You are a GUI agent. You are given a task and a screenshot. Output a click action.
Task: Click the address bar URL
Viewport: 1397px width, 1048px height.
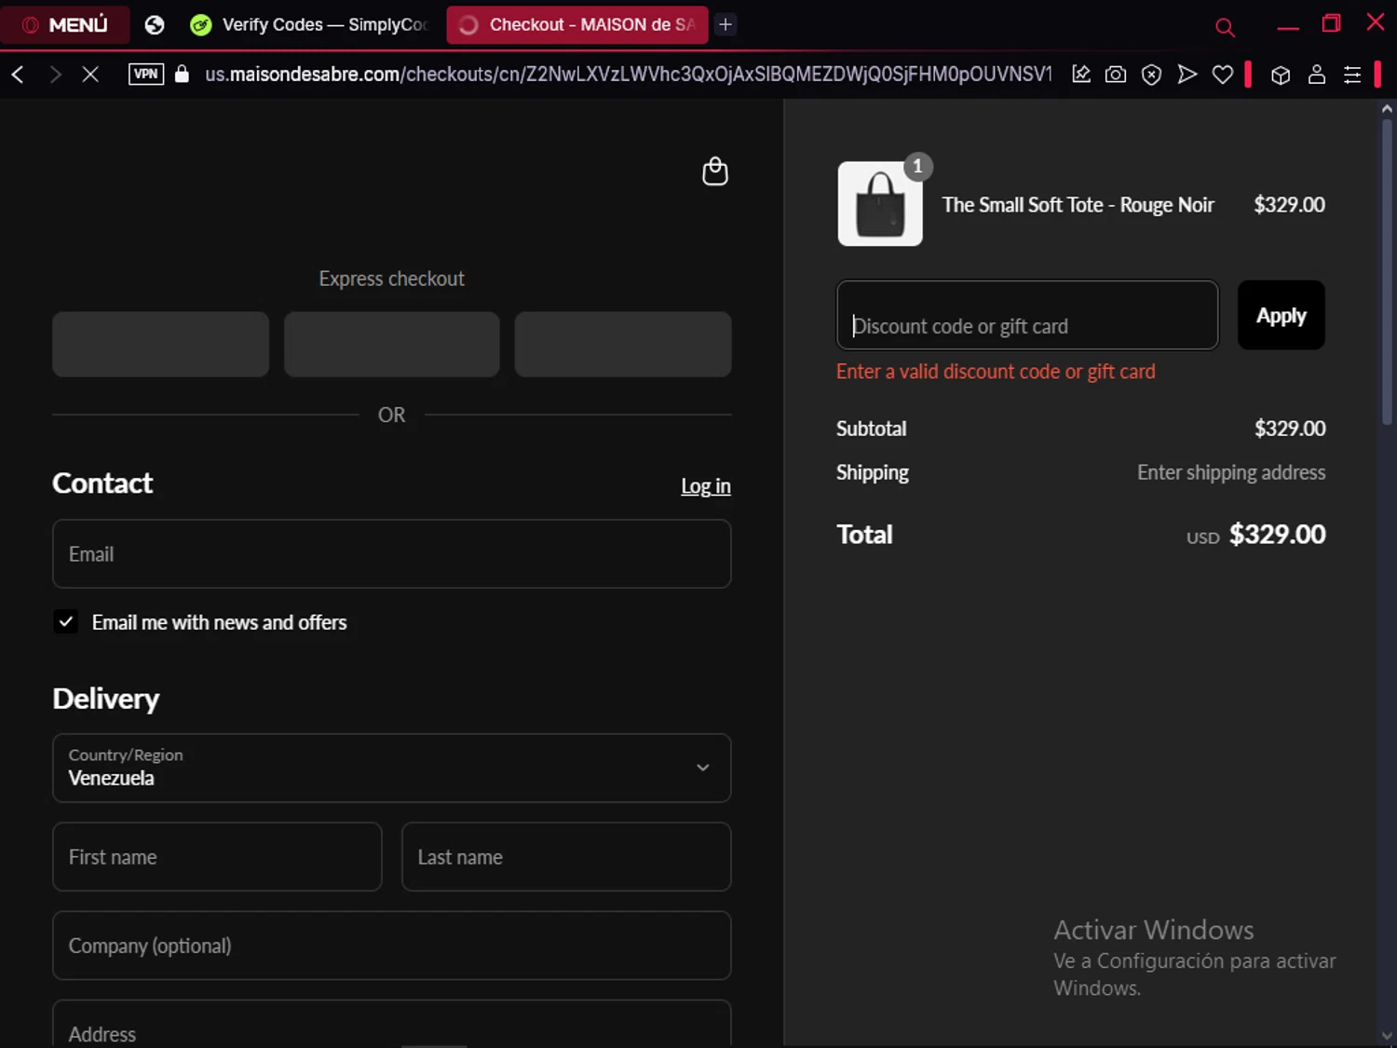629,74
